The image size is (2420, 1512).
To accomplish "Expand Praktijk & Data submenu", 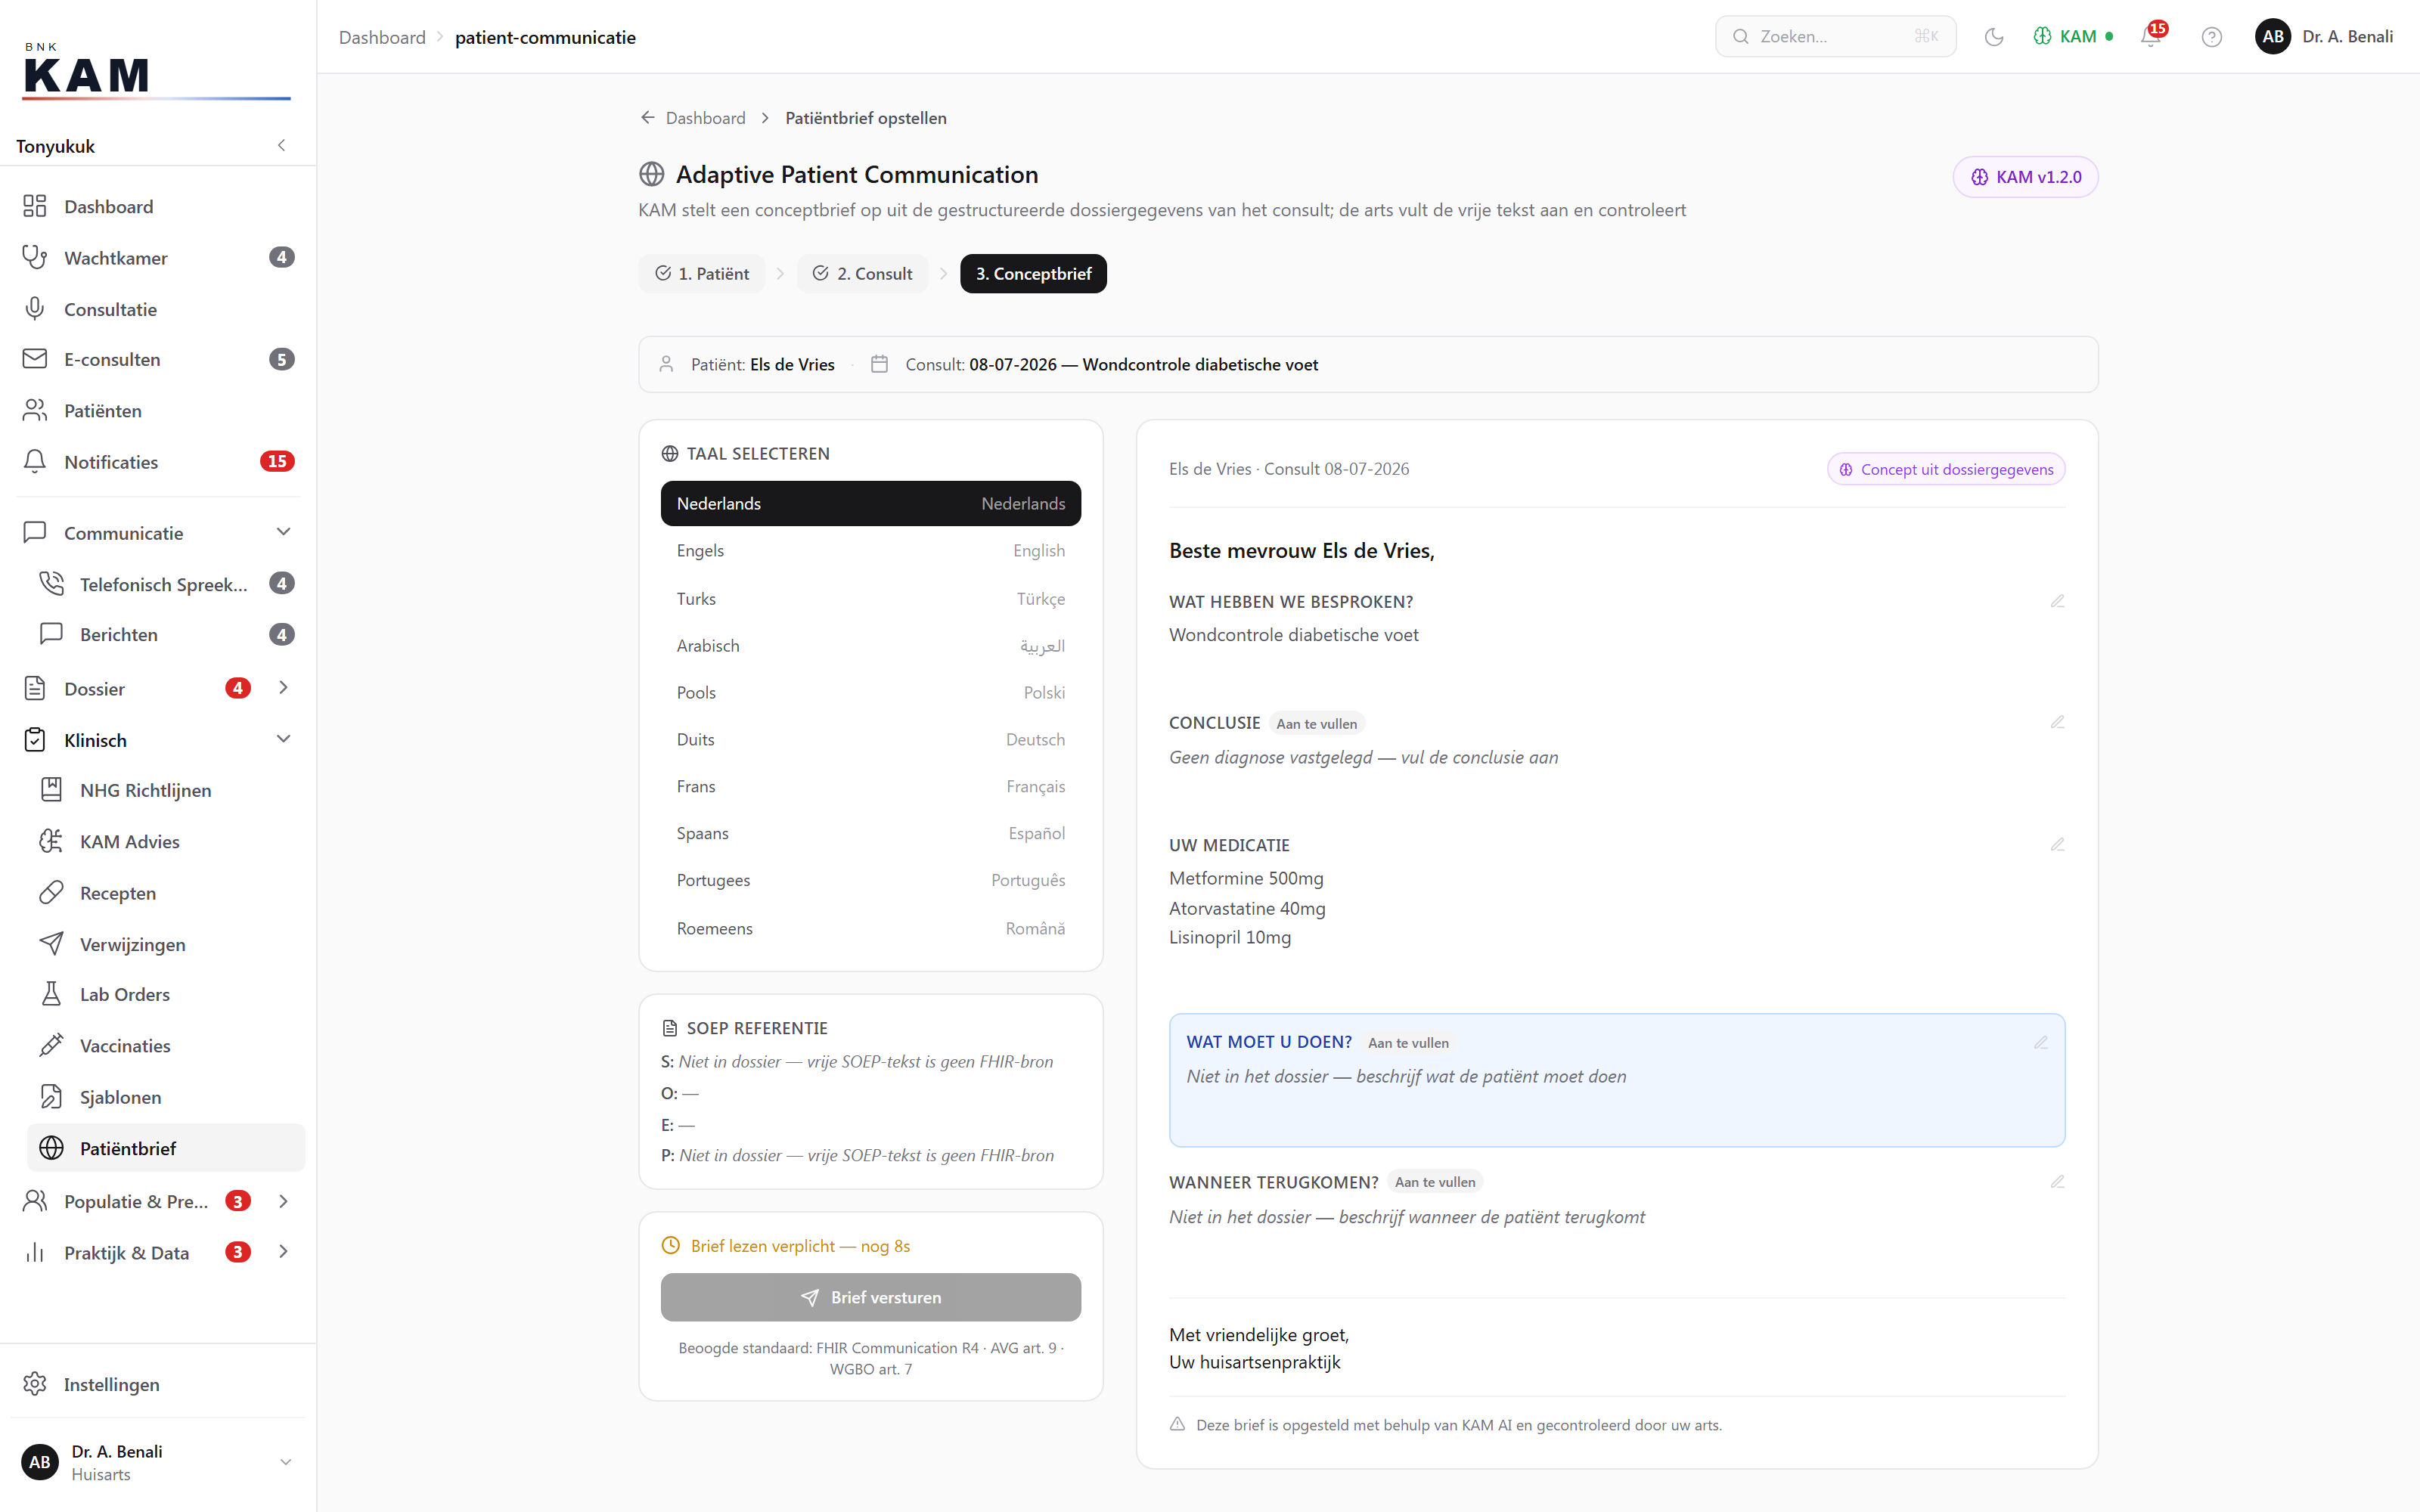I will point(283,1252).
